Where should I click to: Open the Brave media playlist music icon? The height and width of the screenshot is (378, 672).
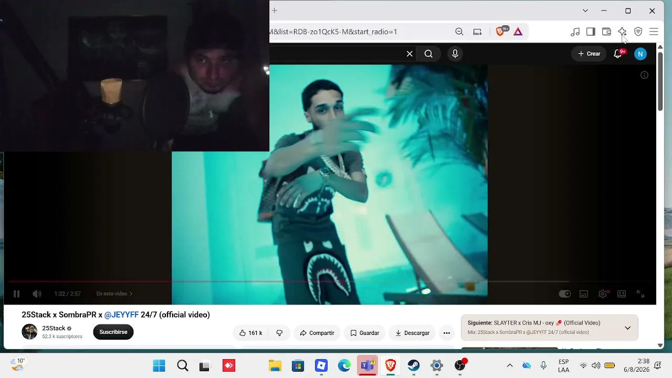pyautogui.click(x=575, y=31)
